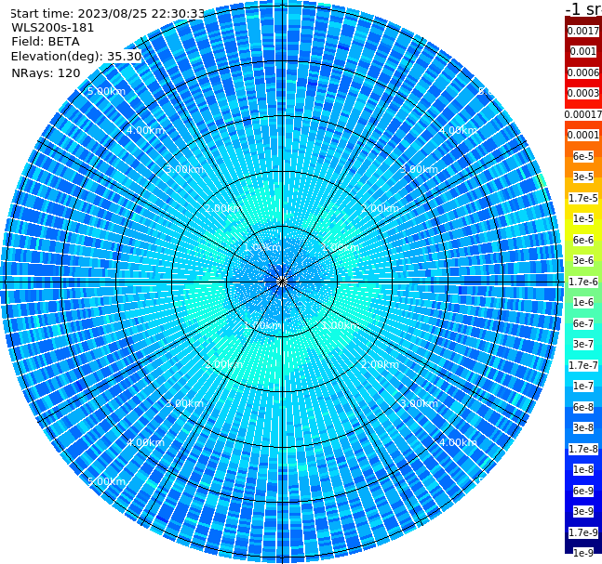Screen dimensions: 602x564
Task: Click the "6e-7" color bar label
Action: tap(583, 323)
